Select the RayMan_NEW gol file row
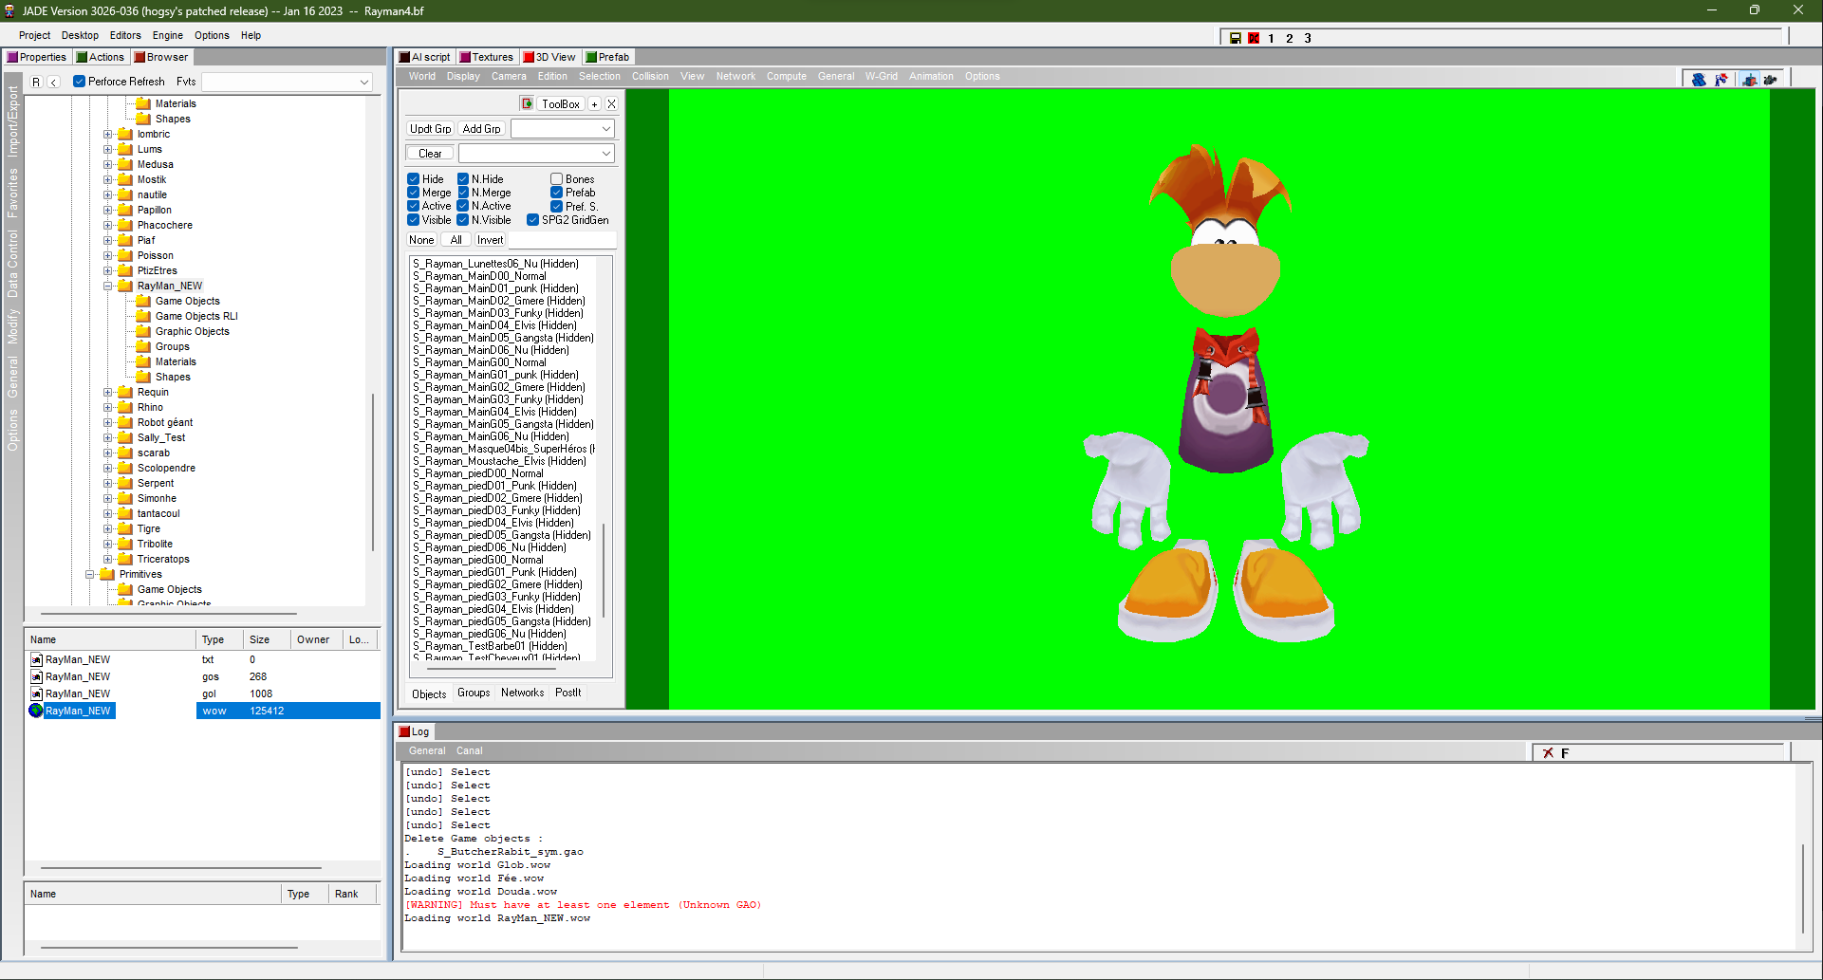The width and height of the screenshot is (1823, 980). (x=204, y=693)
